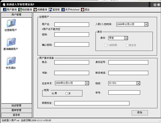Screen dimensions: 161x123
Task: Switch to 班级管理 sidebar section
Action: click(17, 106)
